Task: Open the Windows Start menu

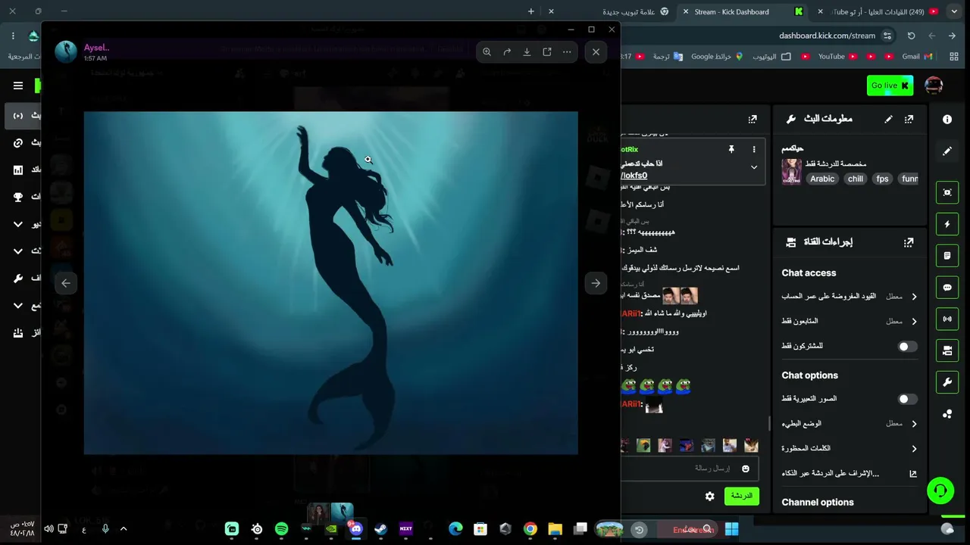Action: pyautogui.click(x=731, y=529)
